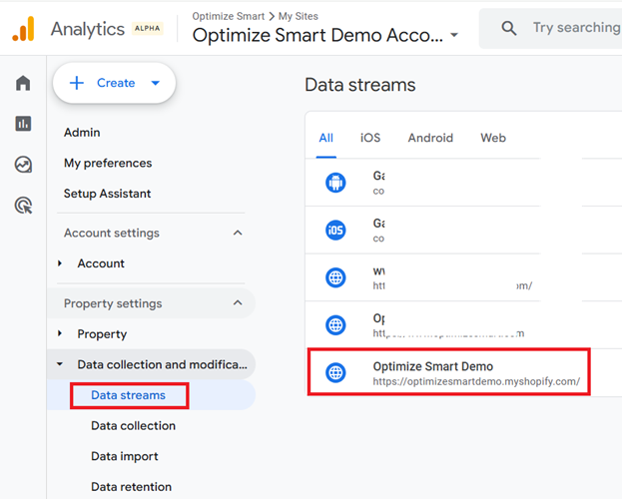Click the Optimize Smart breadcrumb link
The width and height of the screenshot is (622, 499).
click(x=228, y=16)
